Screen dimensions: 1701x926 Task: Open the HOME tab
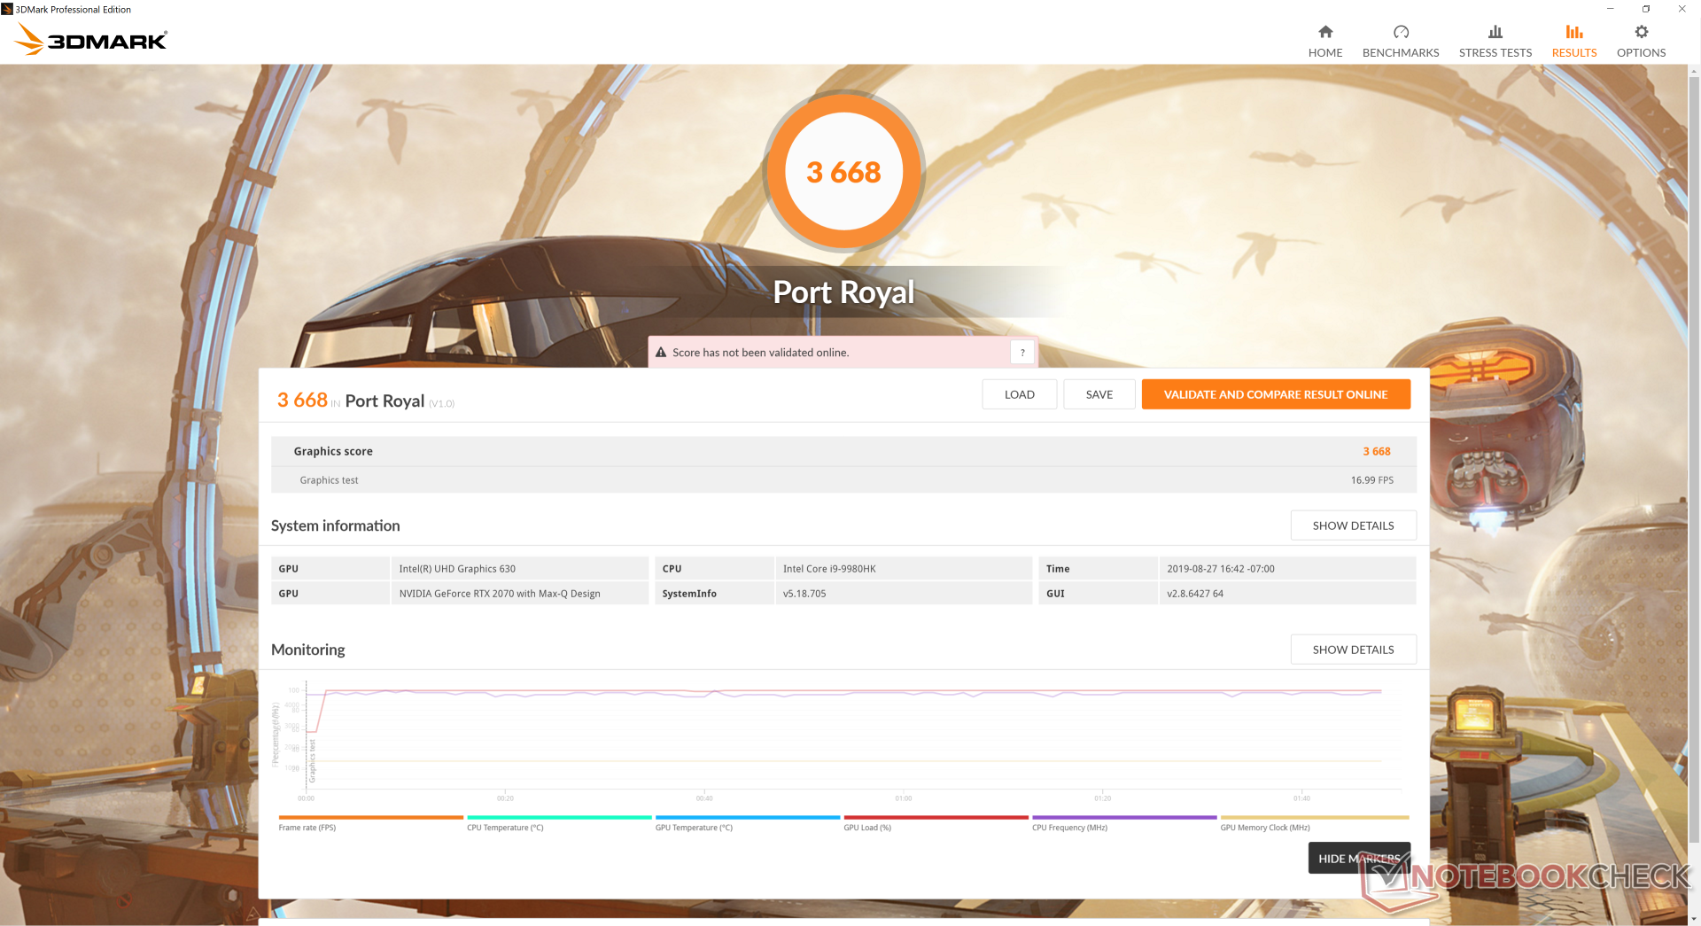[1325, 41]
